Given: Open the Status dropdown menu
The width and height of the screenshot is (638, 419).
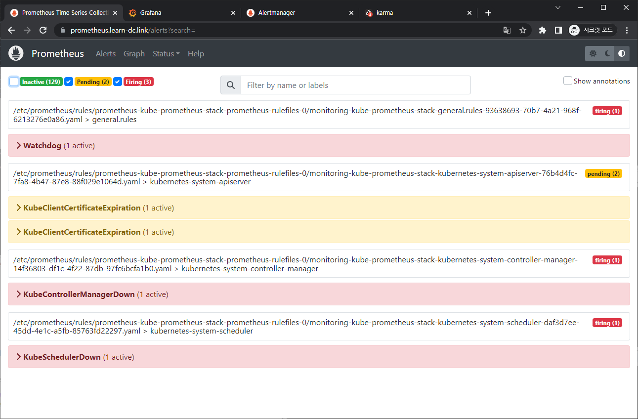Looking at the screenshot, I should click(x=166, y=53).
